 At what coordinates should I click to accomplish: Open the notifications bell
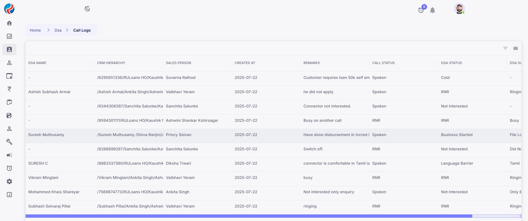[x=432, y=10]
